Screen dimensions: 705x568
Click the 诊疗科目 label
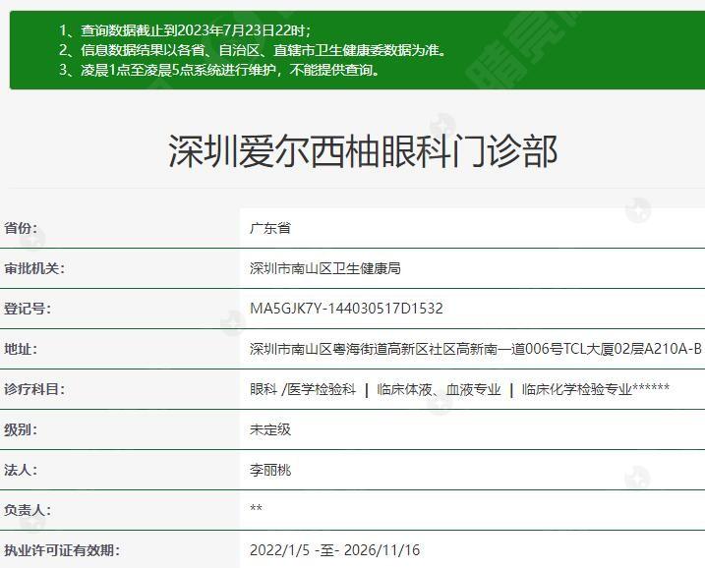pos(34,389)
